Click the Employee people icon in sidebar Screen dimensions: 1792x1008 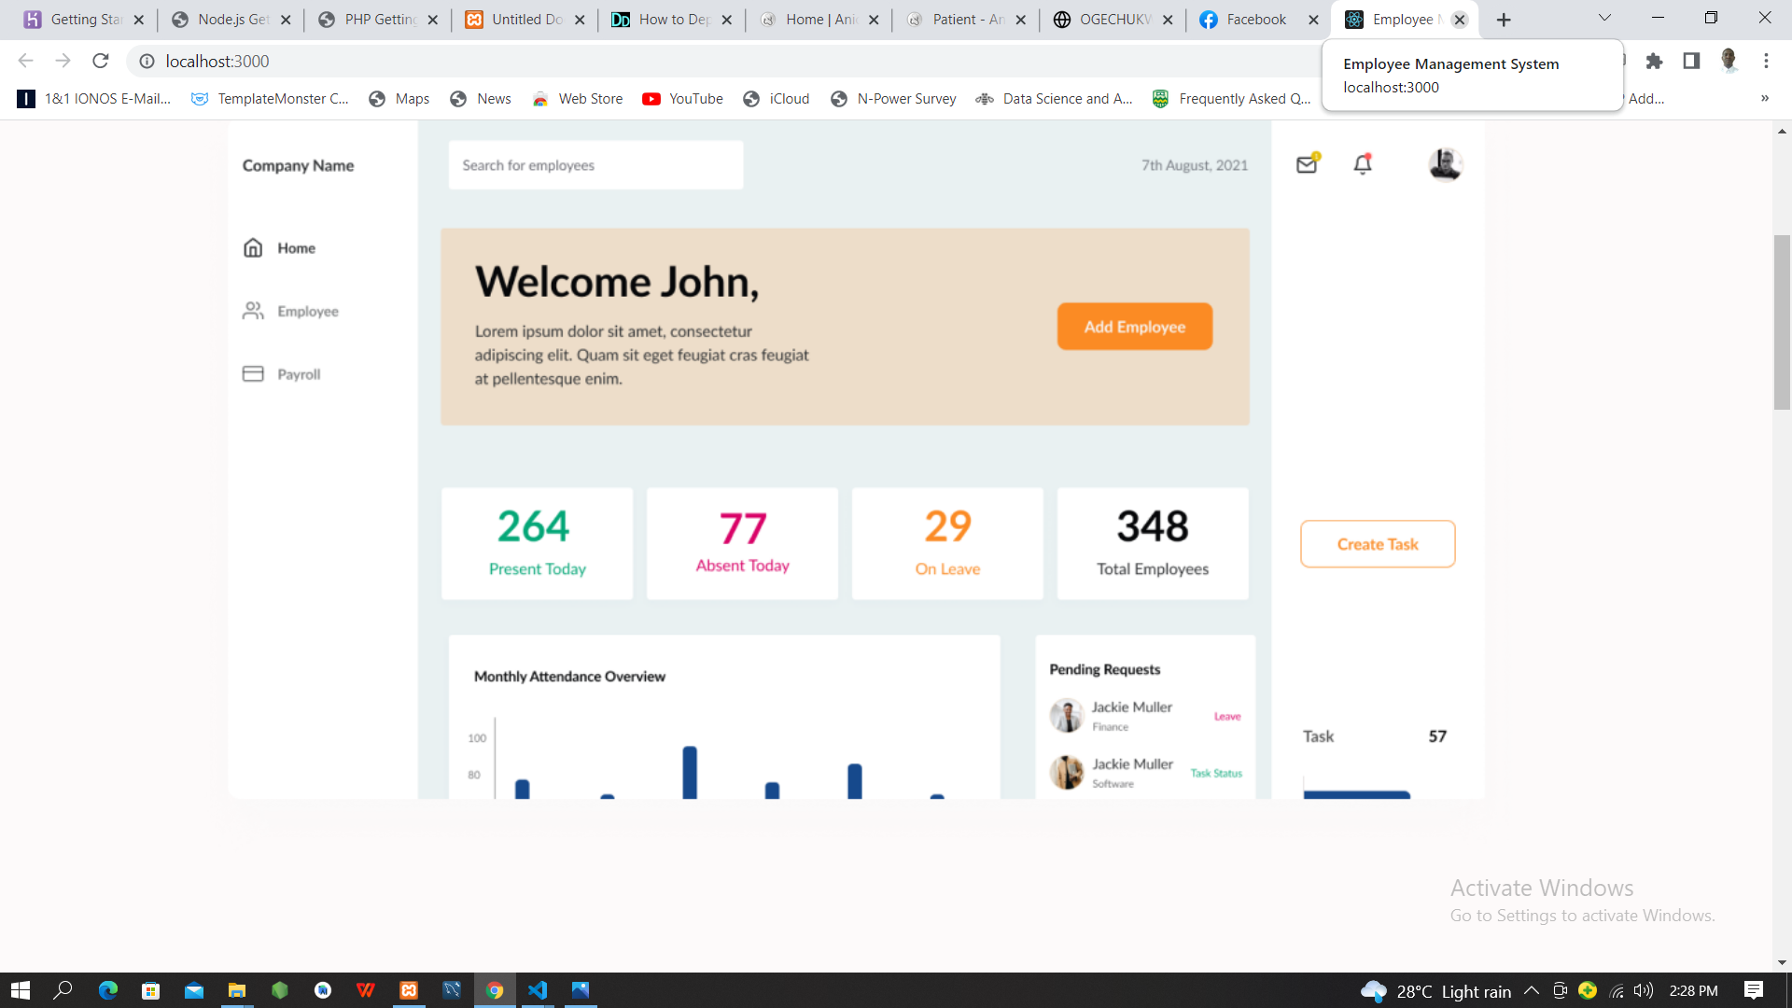pos(253,310)
